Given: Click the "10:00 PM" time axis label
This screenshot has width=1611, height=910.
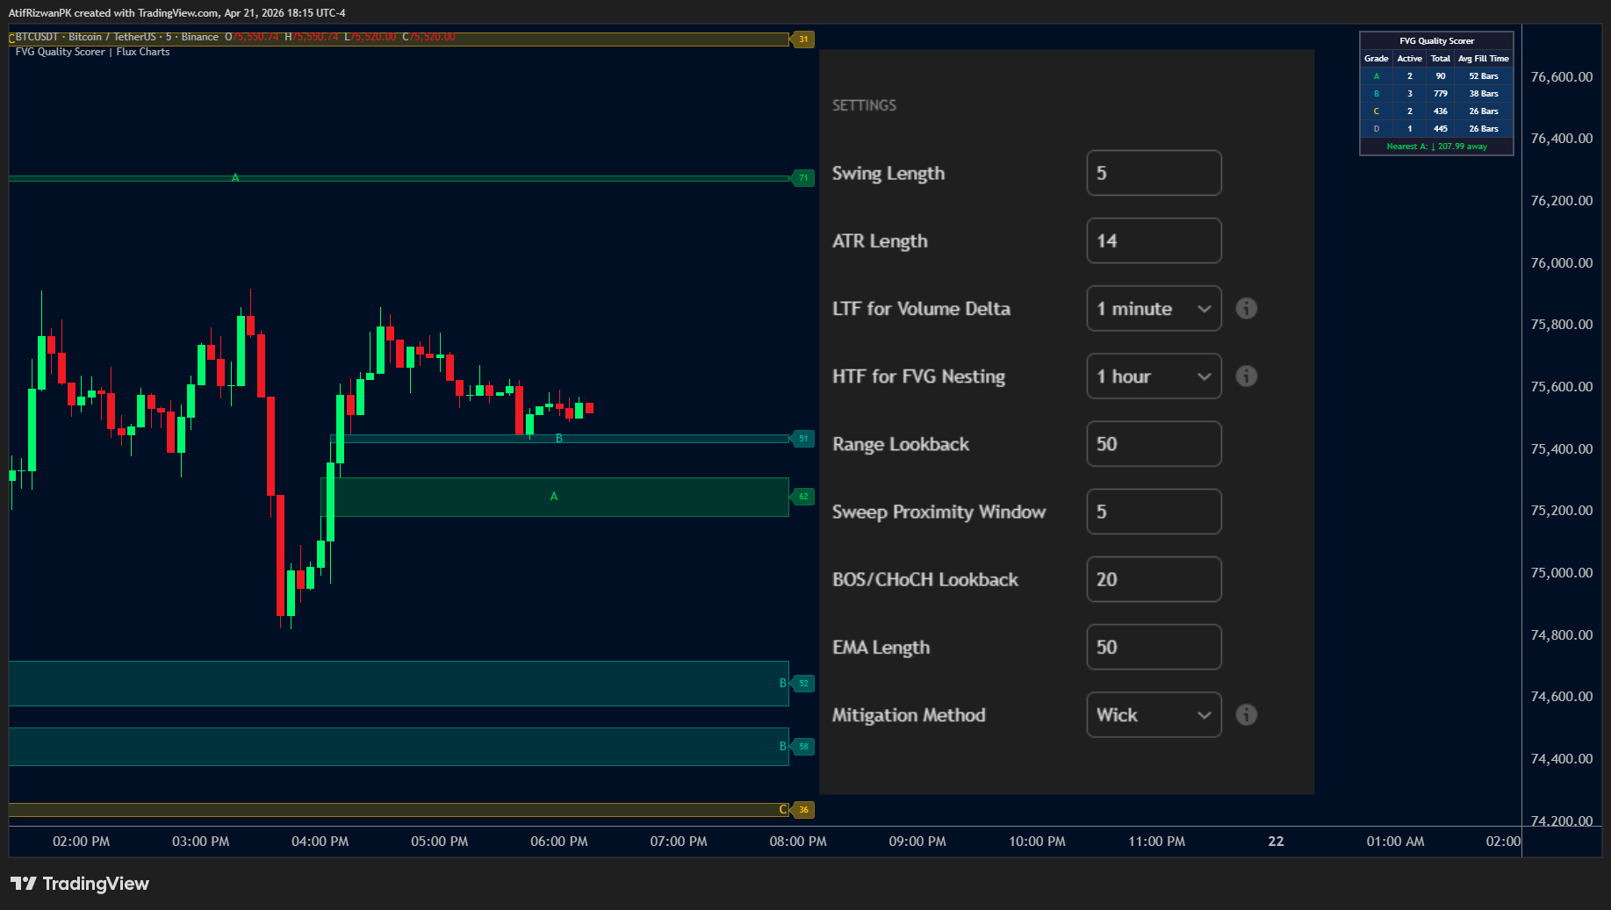Looking at the screenshot, I should [1037, 842].
